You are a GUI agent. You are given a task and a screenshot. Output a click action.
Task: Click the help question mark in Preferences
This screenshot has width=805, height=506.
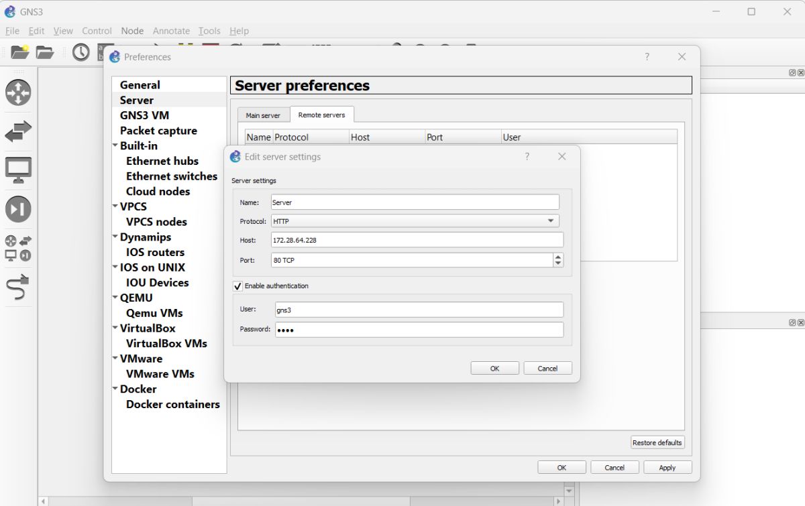pos(647,57)
